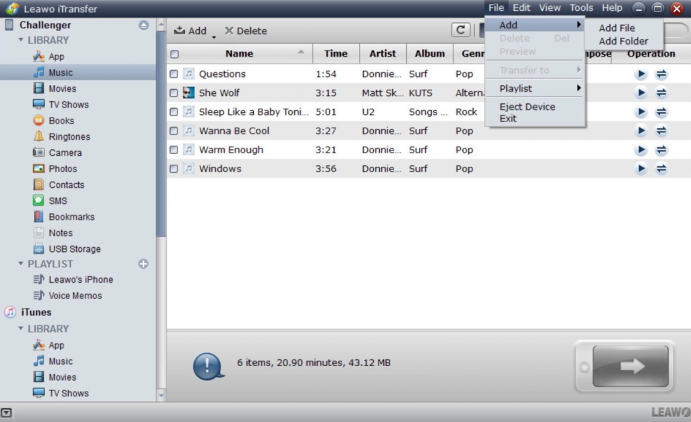Click the sidebar vertical scrollbar

coord(161,135)
